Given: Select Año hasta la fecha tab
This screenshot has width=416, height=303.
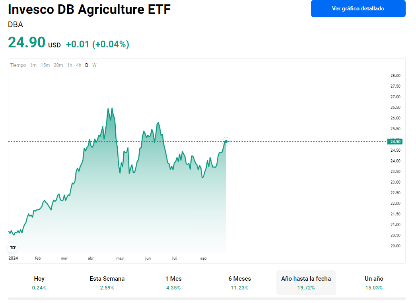Looking at the screenshot, I should 306,283.
